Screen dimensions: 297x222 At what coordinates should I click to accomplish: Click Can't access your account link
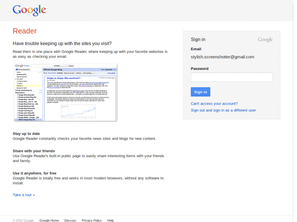(x=214, y=104)
